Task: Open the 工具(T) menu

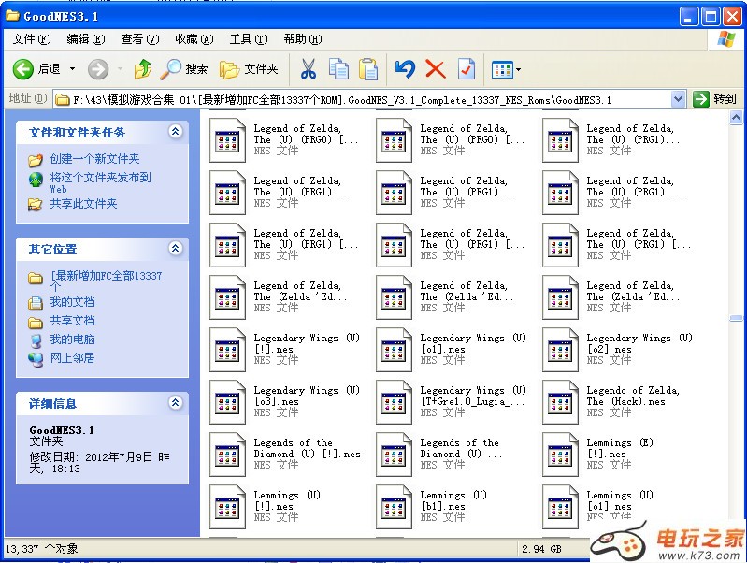Action: (248, 39)
